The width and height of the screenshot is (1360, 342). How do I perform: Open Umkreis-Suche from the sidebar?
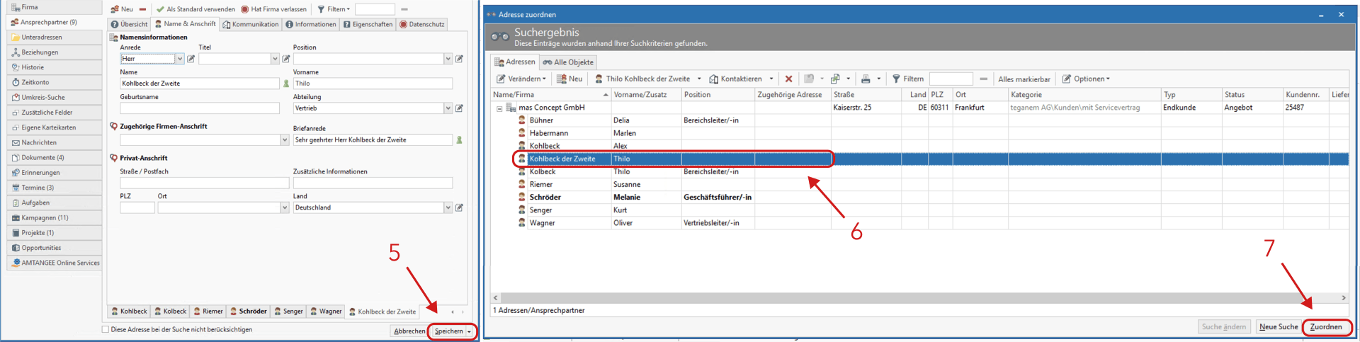[x=42, y=97]
